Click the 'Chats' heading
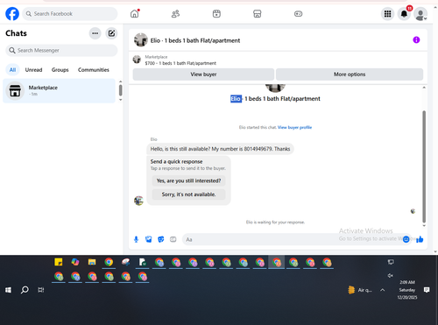This screenshot has height=325, width=438. (17, 33)
